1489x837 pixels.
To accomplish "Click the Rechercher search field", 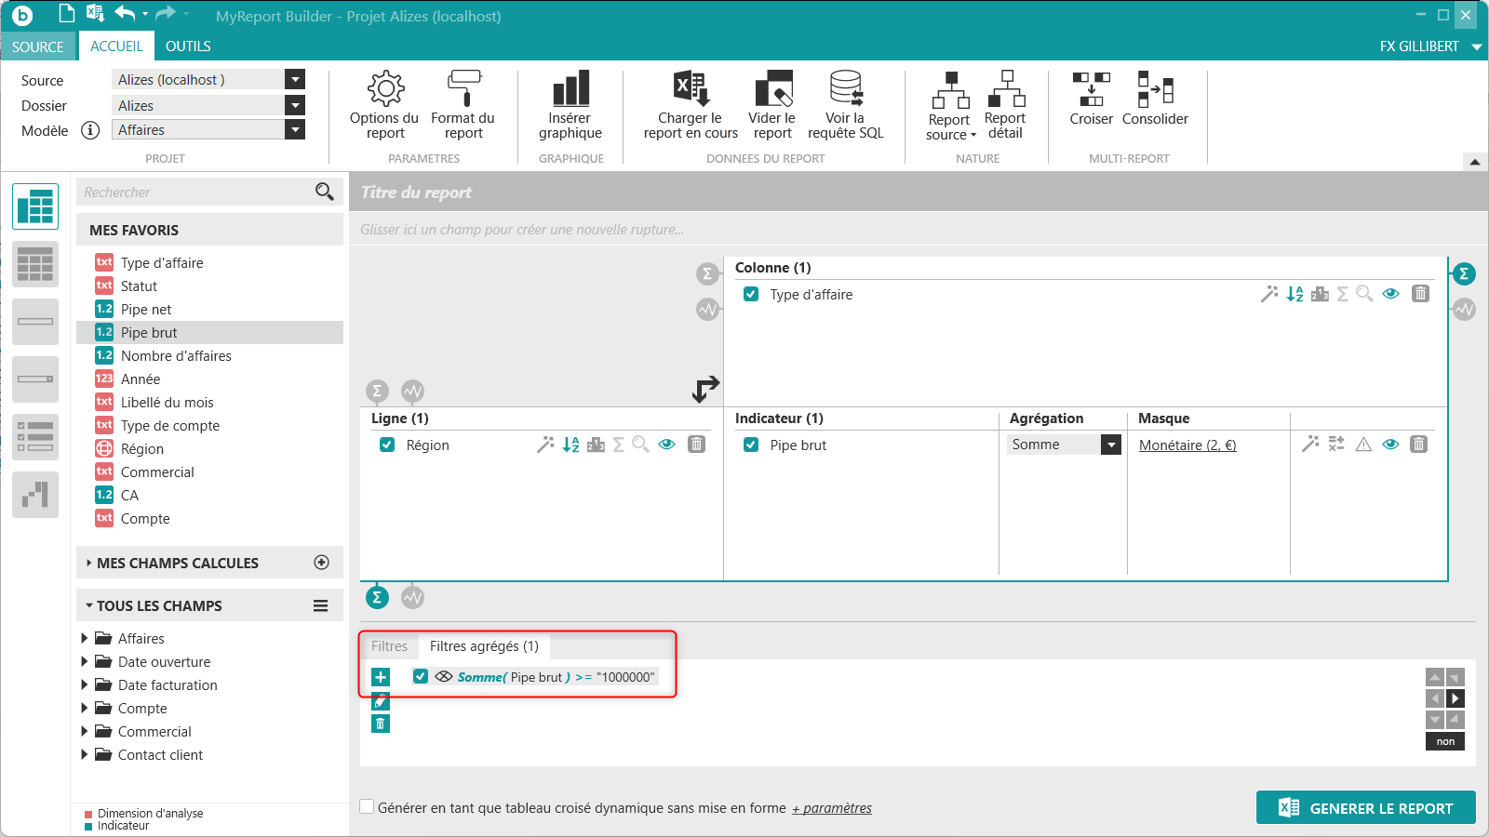I will (x=195, y=193).
